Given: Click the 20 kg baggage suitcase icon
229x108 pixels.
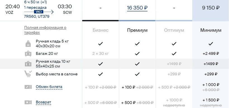Looking at the screenshot, I should pos(28,53).
